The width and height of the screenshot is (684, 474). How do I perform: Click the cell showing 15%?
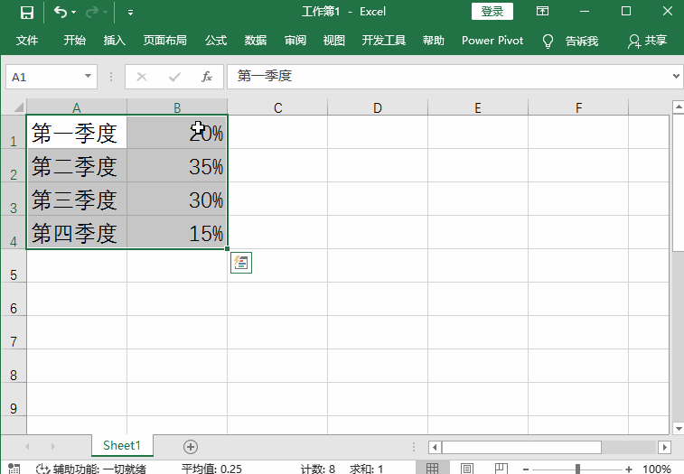(177, 232)
